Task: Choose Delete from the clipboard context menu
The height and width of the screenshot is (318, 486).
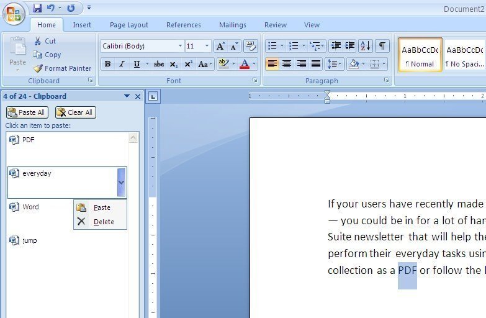Action: tap(103, 222)
